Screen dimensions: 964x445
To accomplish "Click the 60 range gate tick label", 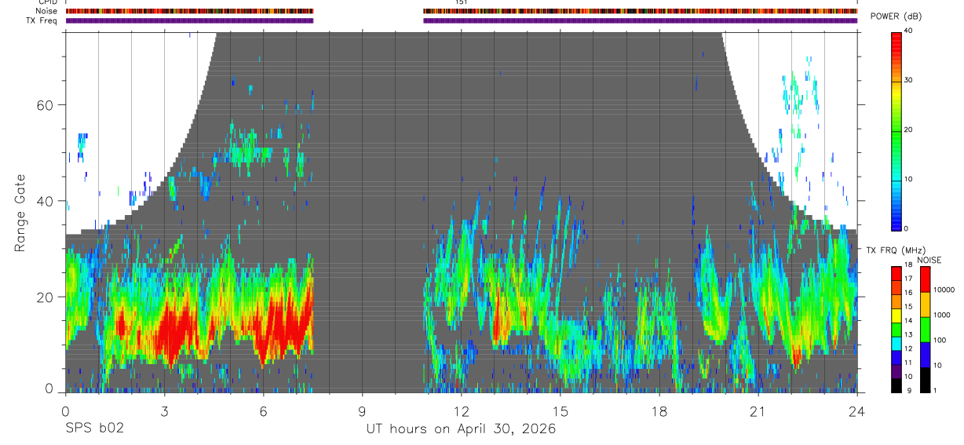I will pos(49,105).
